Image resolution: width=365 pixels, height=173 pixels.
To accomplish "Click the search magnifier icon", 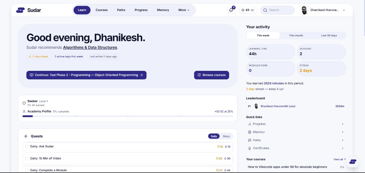I will pyautogui.click(x=265, y=10).
